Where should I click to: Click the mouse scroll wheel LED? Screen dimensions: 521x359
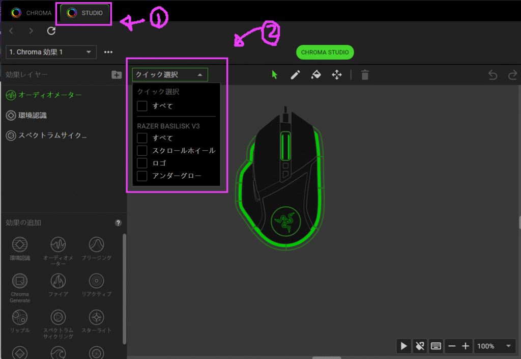point(286,146)
